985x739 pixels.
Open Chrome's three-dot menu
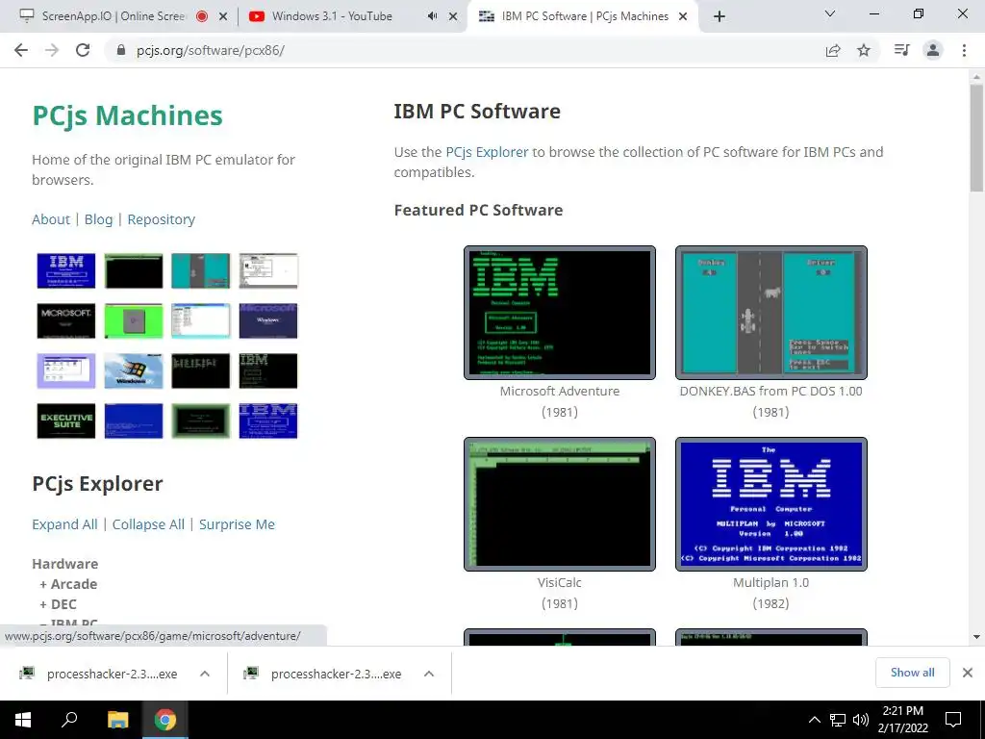pos(964,50)
